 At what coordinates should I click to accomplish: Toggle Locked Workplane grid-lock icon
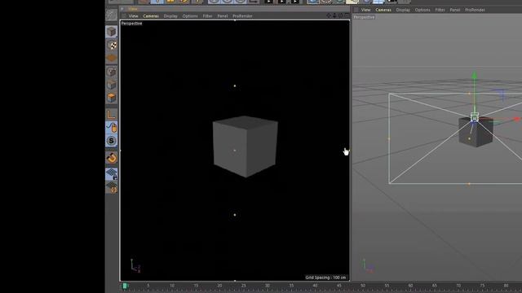tap(112, 173)
